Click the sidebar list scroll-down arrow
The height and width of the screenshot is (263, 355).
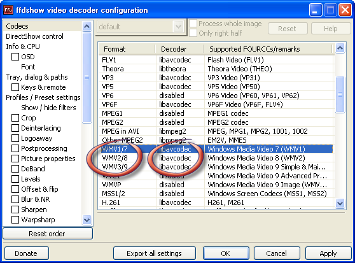(87, 220)
